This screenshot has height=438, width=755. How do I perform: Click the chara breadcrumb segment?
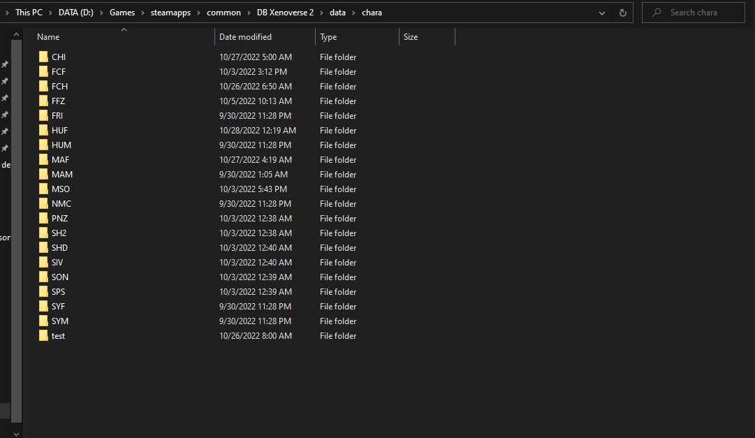click(372, 13)
